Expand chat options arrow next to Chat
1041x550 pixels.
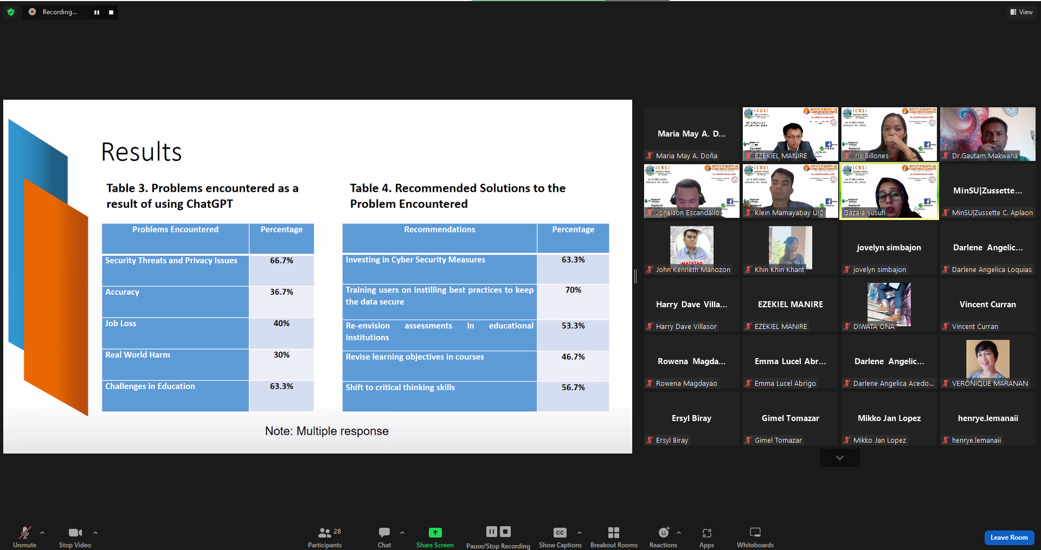click(x=402, y=533)
